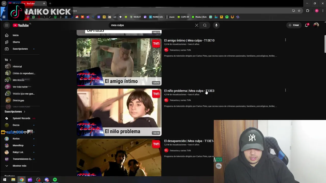This screenshot has width=326, height=183.
Task: Click TVN channel avatar for El amigo íntimo
Action: coord(166,50)
